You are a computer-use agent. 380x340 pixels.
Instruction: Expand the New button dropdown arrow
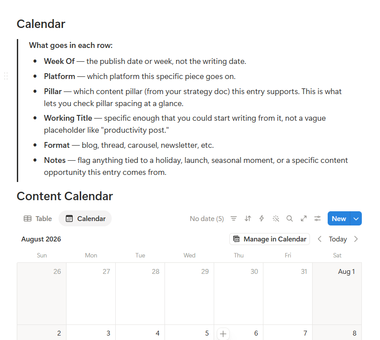(x=356, y=218)
